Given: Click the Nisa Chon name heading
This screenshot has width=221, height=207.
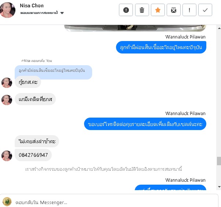Looking at the screenshot, I should [32, 5].
